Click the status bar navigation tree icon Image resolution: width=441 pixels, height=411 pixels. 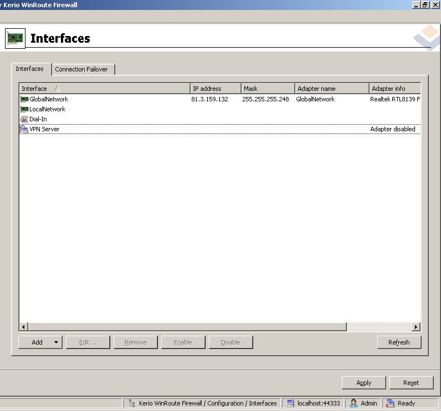coord(132,403)
